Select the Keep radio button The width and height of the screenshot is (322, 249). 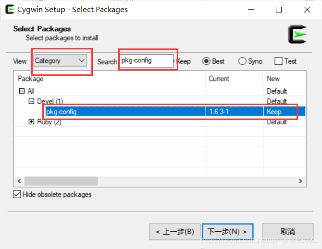point(183,61)
